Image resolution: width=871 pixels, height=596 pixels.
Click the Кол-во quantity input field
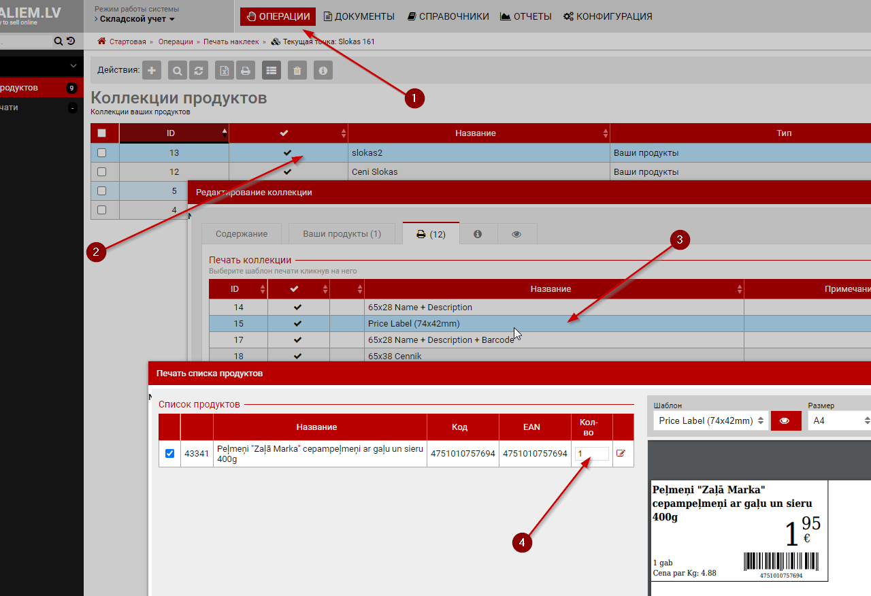(x=591, y=453)
